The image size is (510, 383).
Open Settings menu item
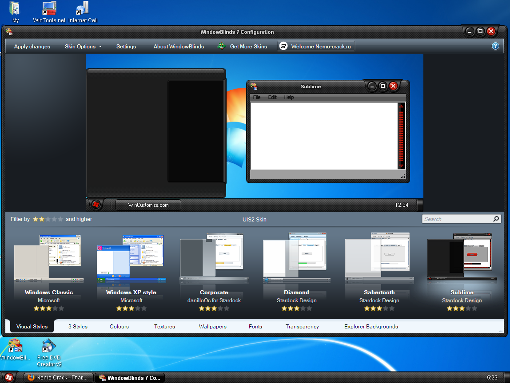pos(126,47)
